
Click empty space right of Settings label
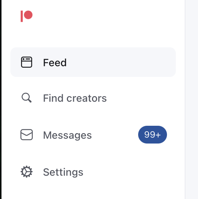129,172
